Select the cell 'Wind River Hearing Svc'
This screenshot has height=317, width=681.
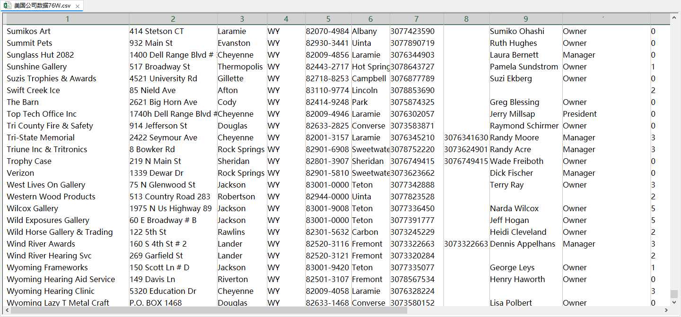pyautogui.click(x=68, y=256)
